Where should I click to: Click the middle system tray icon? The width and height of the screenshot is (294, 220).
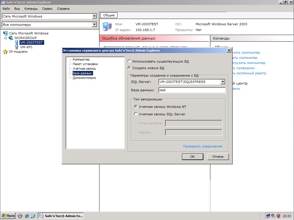point(273,216)
